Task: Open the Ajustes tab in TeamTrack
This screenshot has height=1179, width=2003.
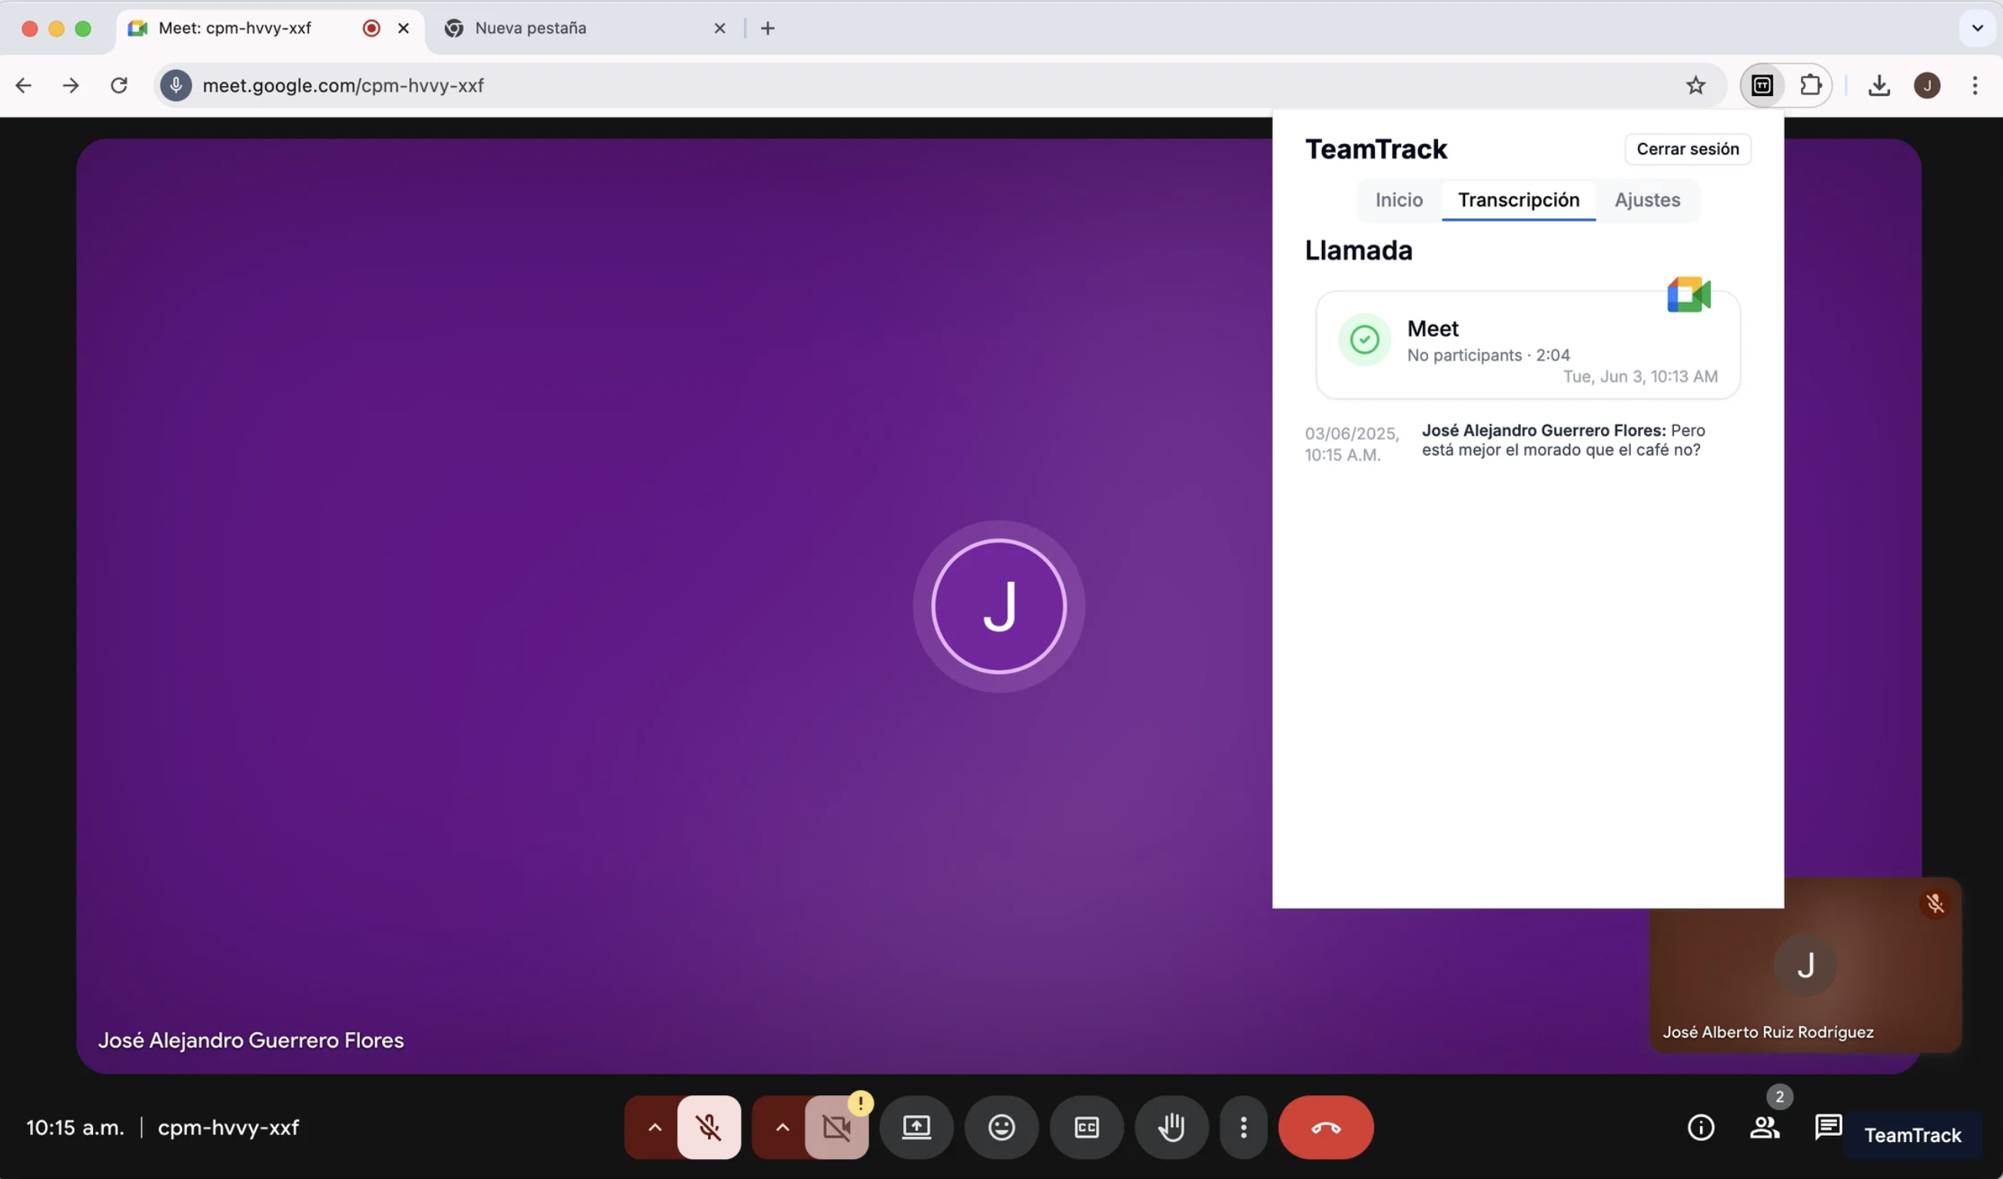Action: point(1647,200)
